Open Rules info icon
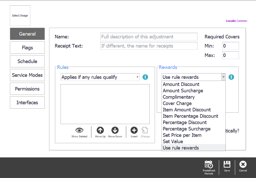This screenshot has width=256, height=178. [145, 77]
